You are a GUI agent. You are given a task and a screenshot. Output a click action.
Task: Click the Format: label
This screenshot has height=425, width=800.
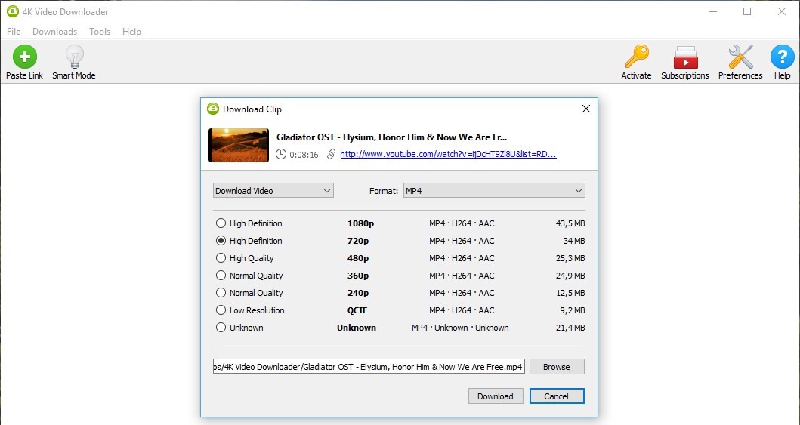(384, 190)
